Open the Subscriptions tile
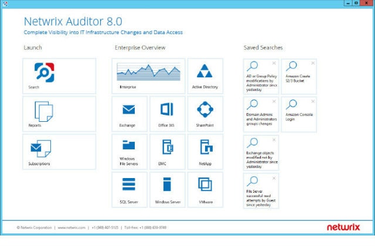 59,152
